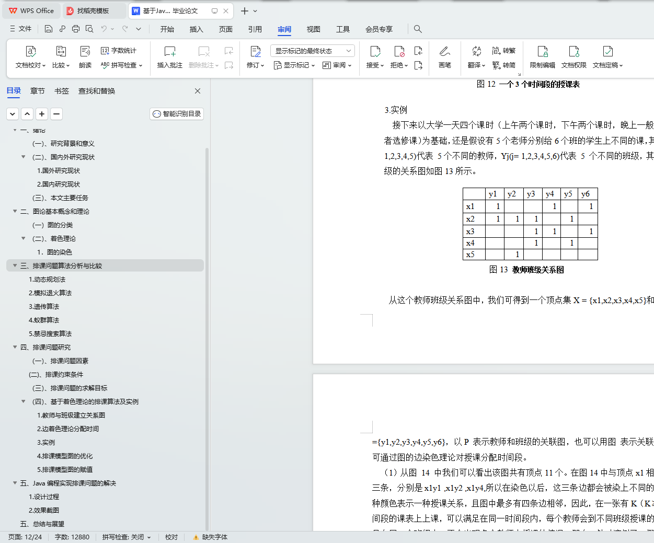The width and height of the screenshot is (654, 543).
Task: Switch to the WPS Office home tab
Action: (31, 11)
